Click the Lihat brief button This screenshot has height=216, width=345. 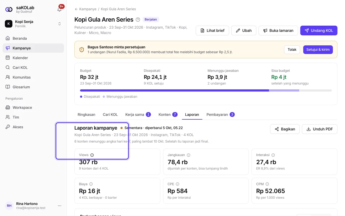(x=212, y=31)
